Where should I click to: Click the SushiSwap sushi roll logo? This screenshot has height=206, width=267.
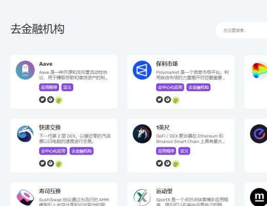25,197
